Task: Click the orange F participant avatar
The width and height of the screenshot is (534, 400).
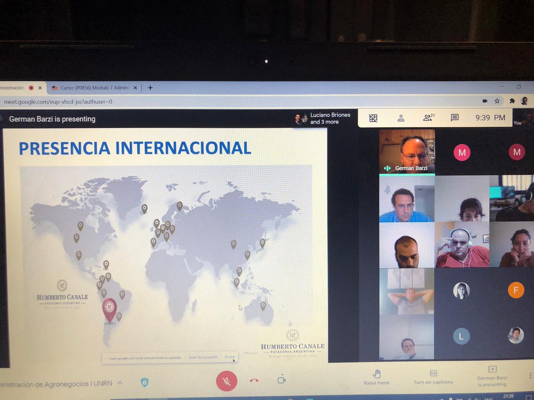Action: click(516, 291)
